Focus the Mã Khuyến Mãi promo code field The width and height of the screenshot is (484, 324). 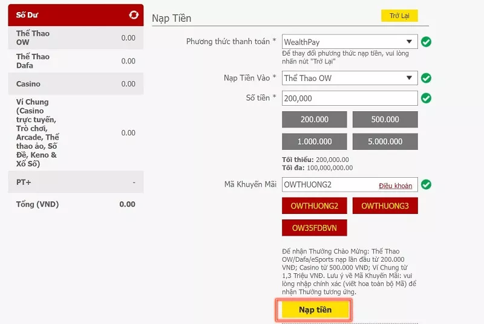click(x=327, y=184)
